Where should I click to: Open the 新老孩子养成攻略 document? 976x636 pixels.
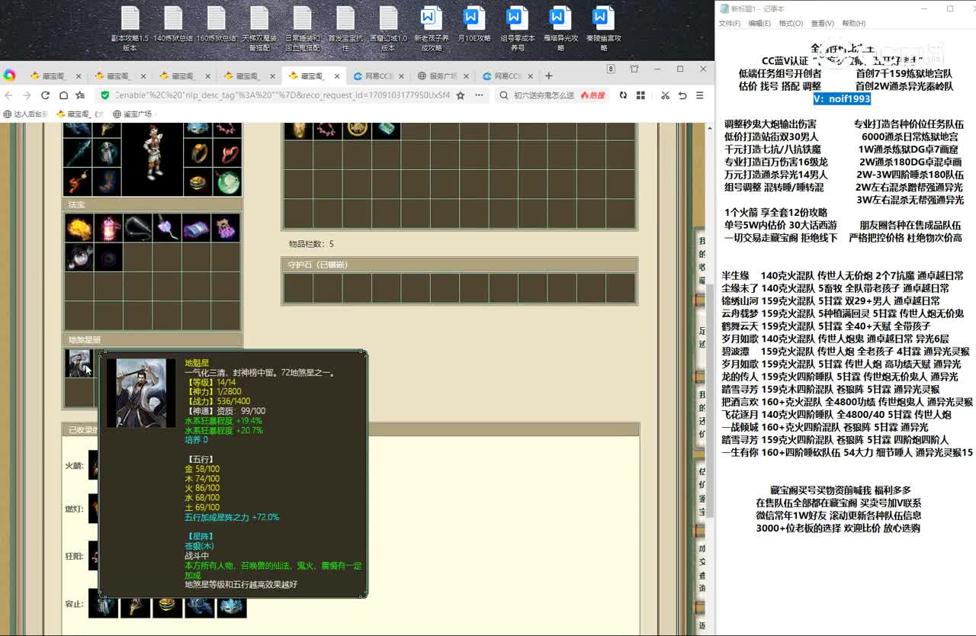[431, 28]
